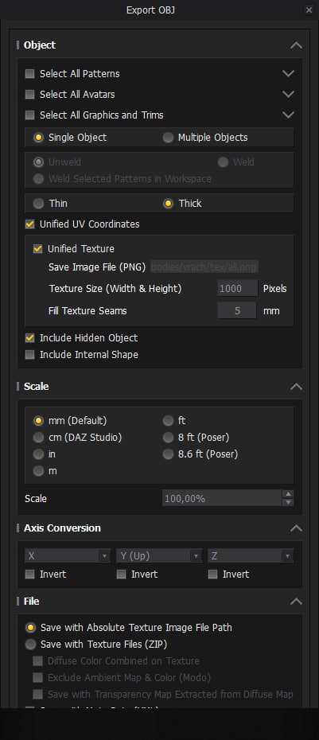Open the X axis dropdown
The image size is (319, 740).
click(68, 556)
